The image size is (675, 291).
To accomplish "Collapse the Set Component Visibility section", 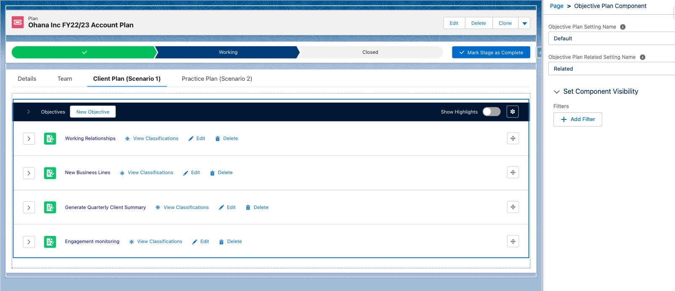I will click(x=557, y=92).
